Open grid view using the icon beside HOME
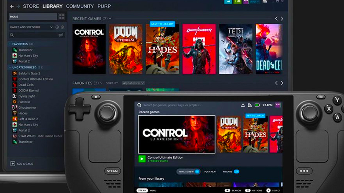The height and width of the screenshot is (193, 344). click(61, 16)
